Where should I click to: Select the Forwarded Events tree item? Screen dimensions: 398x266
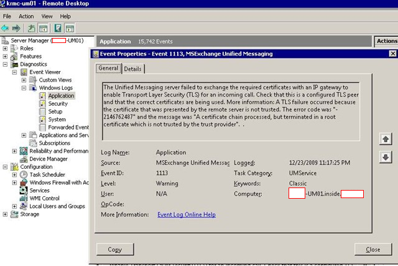68,128
